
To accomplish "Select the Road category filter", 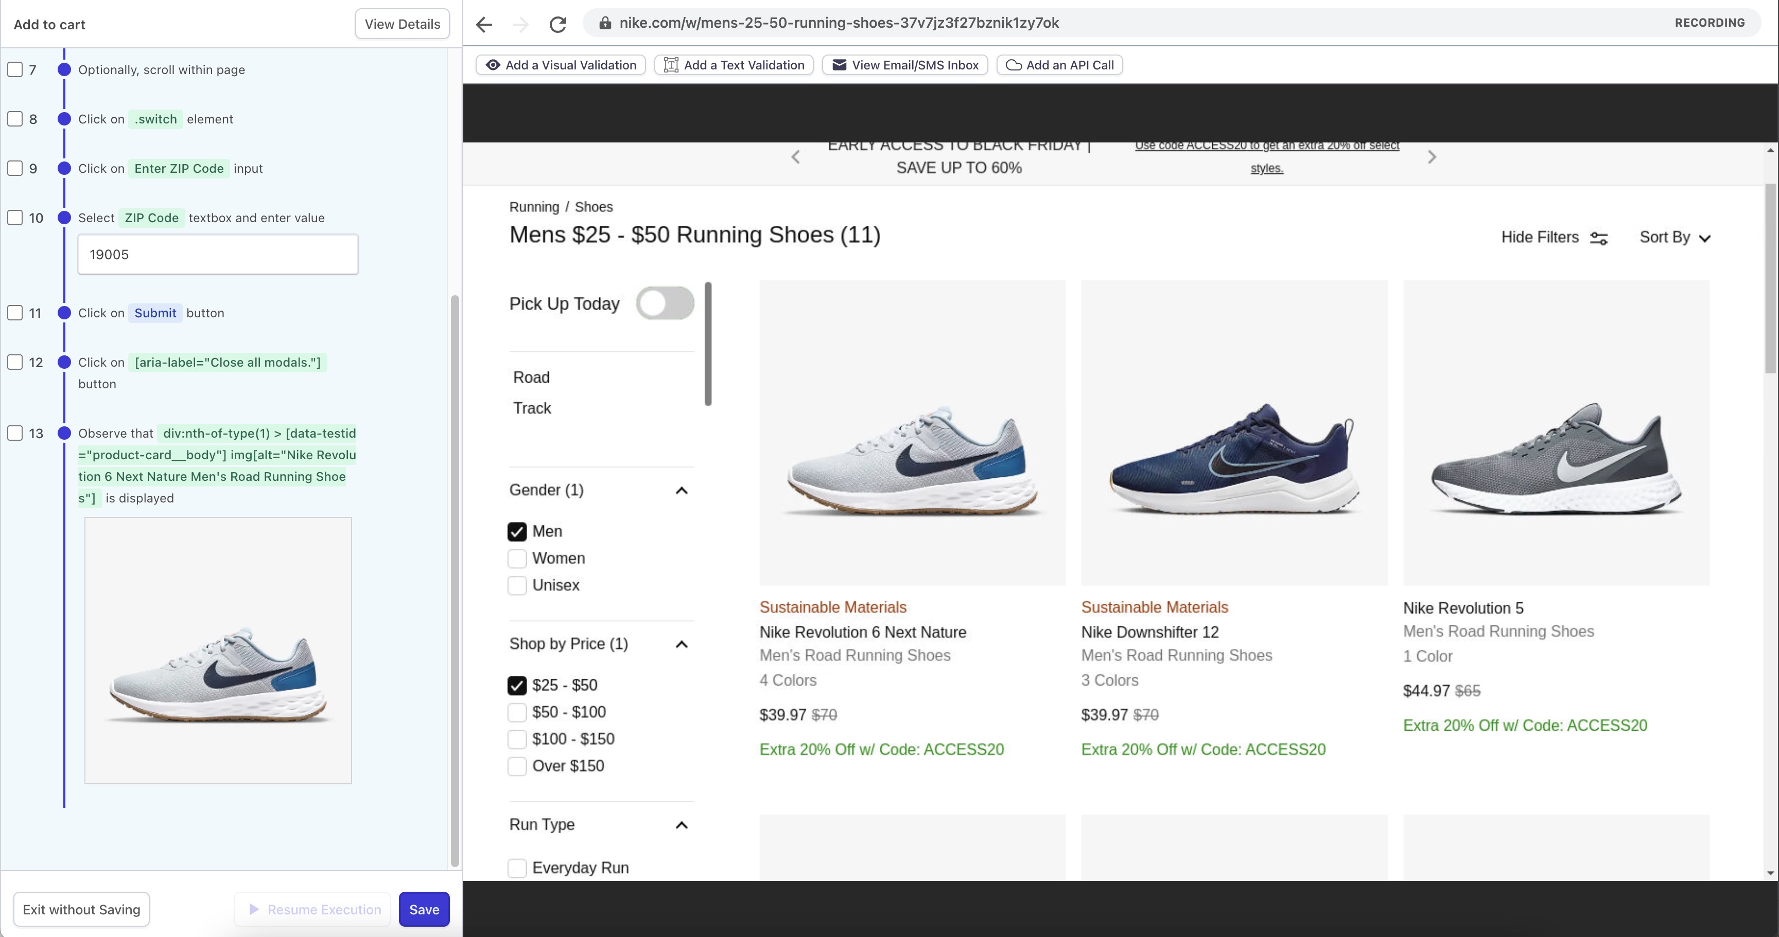I will tap(531, 377).
